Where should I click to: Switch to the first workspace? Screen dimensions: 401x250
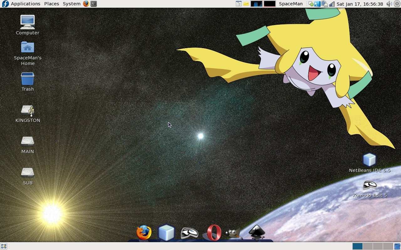[x=357, y=246]
